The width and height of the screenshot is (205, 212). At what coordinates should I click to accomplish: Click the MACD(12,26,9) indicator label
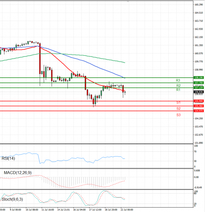18,173
